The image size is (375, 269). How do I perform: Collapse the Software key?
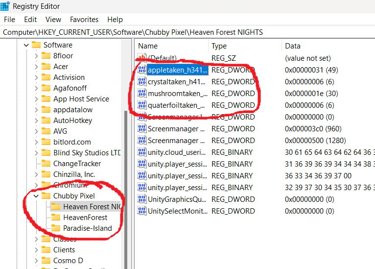point(26,45)
